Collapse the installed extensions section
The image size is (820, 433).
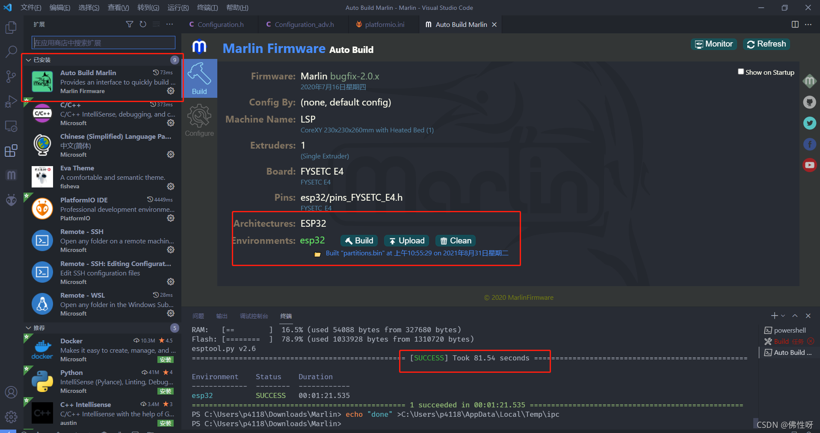pos(28,60)
